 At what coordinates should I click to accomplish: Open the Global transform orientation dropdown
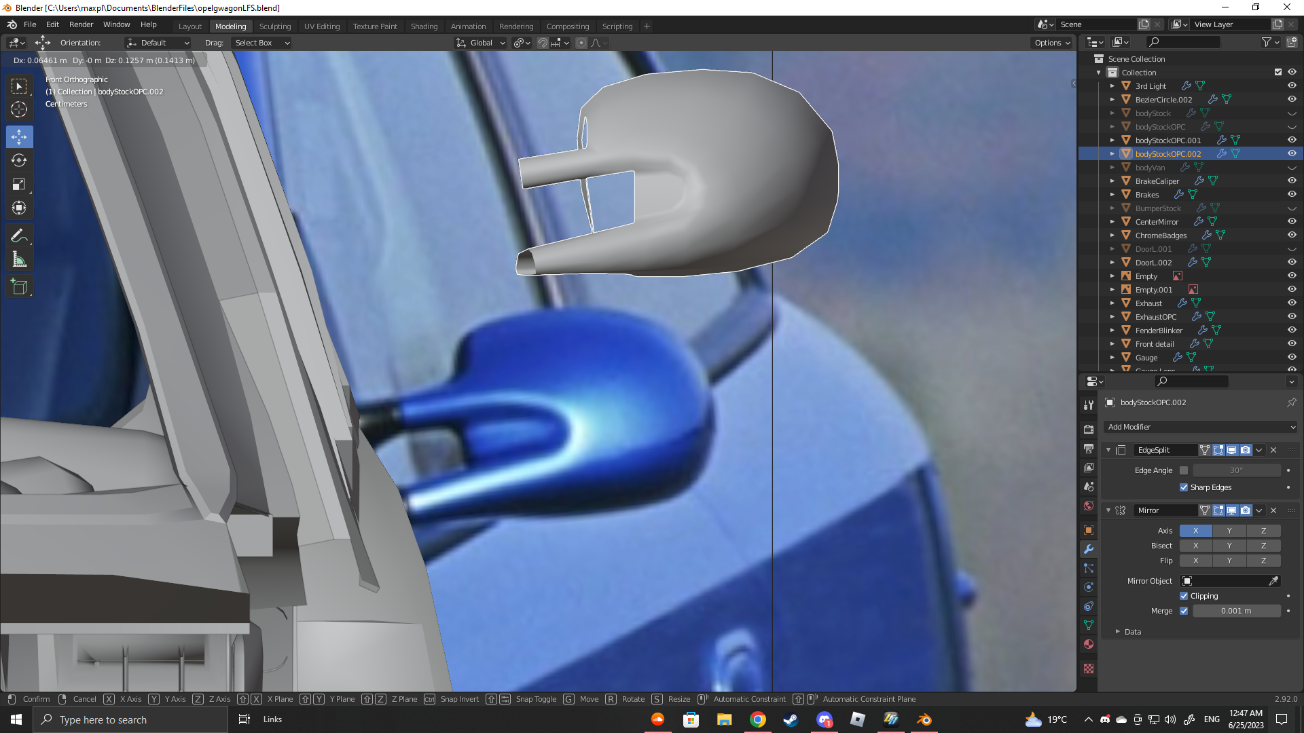tap(481, 43)
